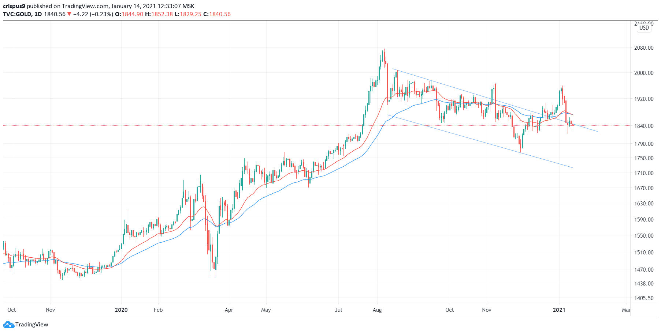Click the 1750.00 price axis label

[644, 158]
